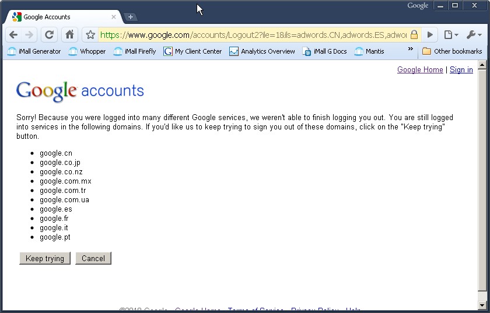Image resolution: width=490 pixels, height=313 pixels.
Task: Close the Google Accounts tab
Action: (114, 17)
